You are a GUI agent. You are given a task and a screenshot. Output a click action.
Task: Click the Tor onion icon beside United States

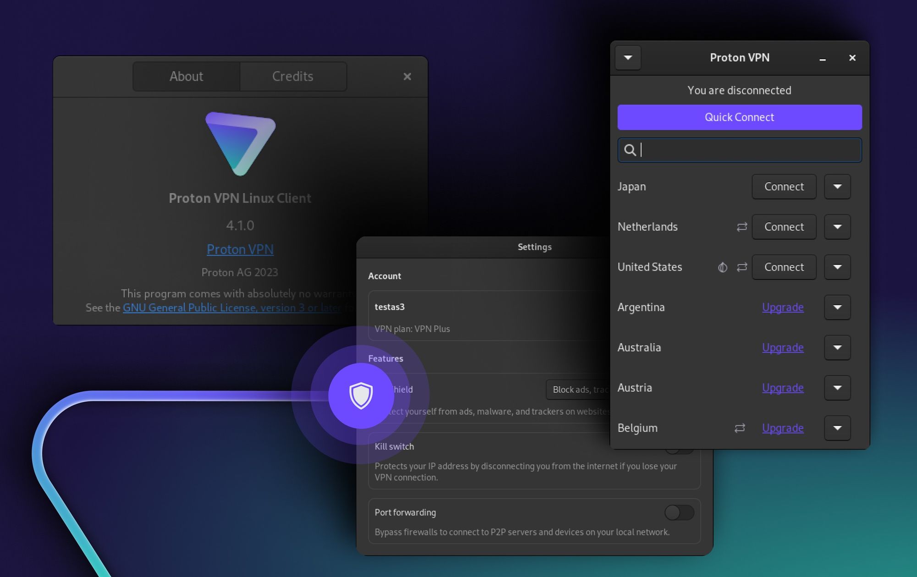coord(722,267)
